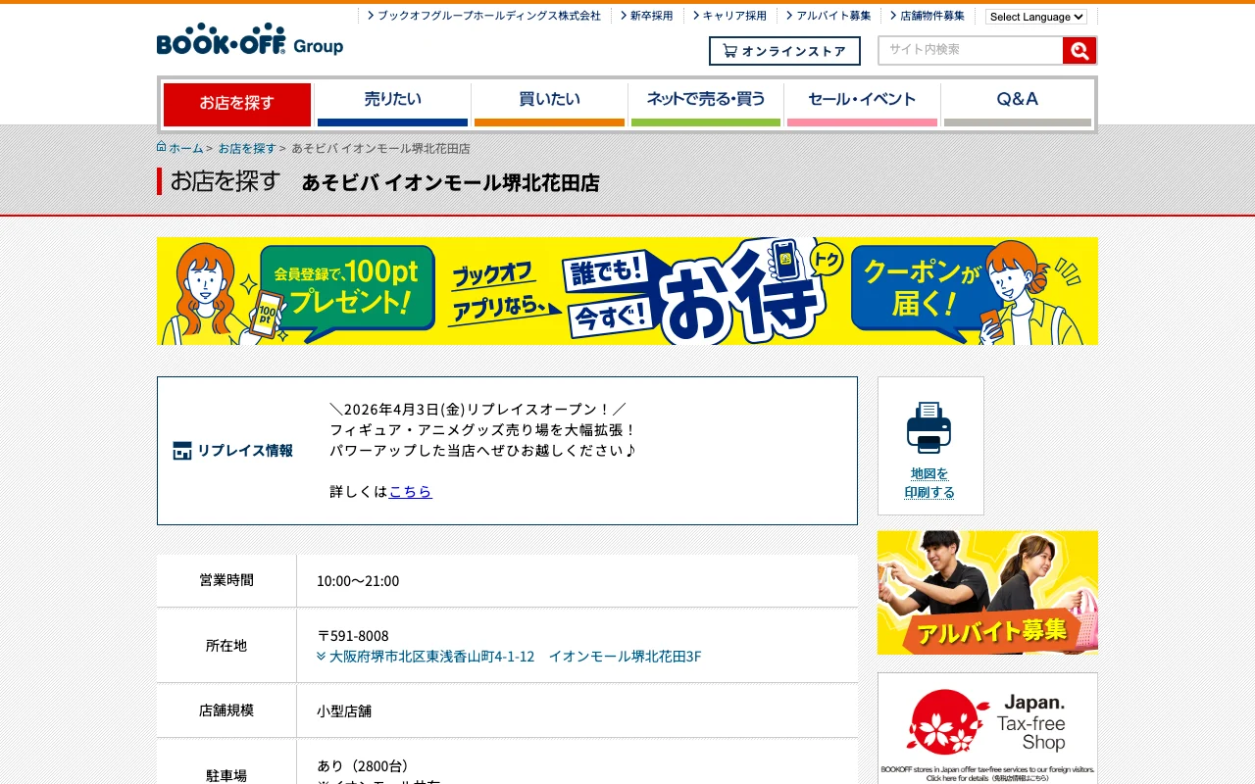Click the 店舗規模 row header
Image resolution: width=1255 pixels, height=784 pixels.
click(x=226, y=710)
